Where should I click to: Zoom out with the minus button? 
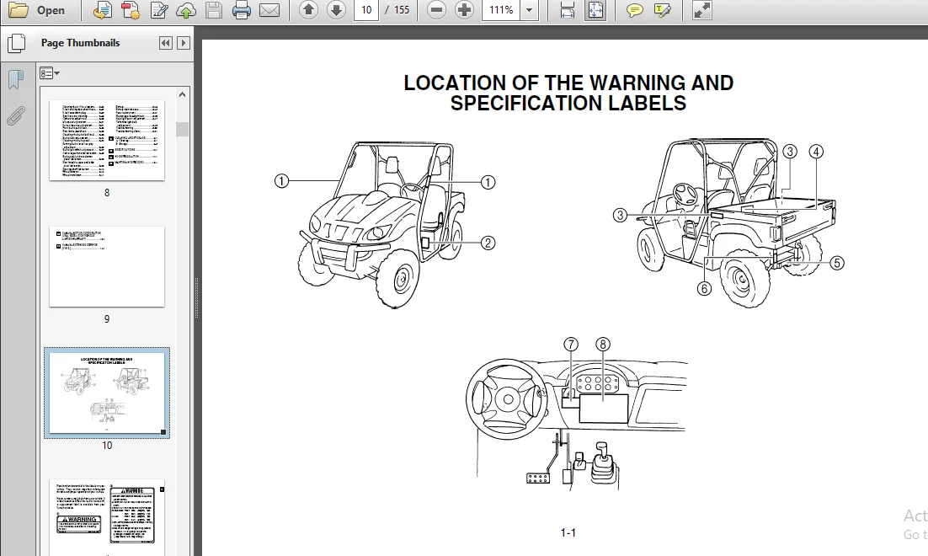point(436,10)
